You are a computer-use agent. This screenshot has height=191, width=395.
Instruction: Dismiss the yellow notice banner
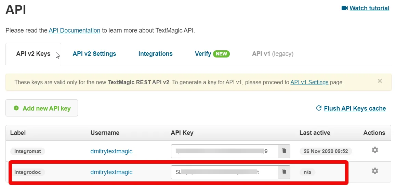click(x=380, y=81)
